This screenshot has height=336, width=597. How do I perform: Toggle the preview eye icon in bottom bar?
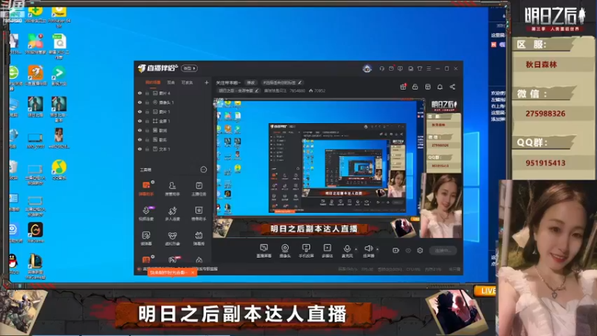click(x=408, y=250)
